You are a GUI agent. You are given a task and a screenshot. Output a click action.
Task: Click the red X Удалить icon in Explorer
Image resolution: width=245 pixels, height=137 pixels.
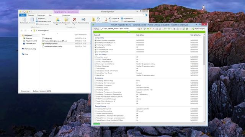[x=75, y=19]
